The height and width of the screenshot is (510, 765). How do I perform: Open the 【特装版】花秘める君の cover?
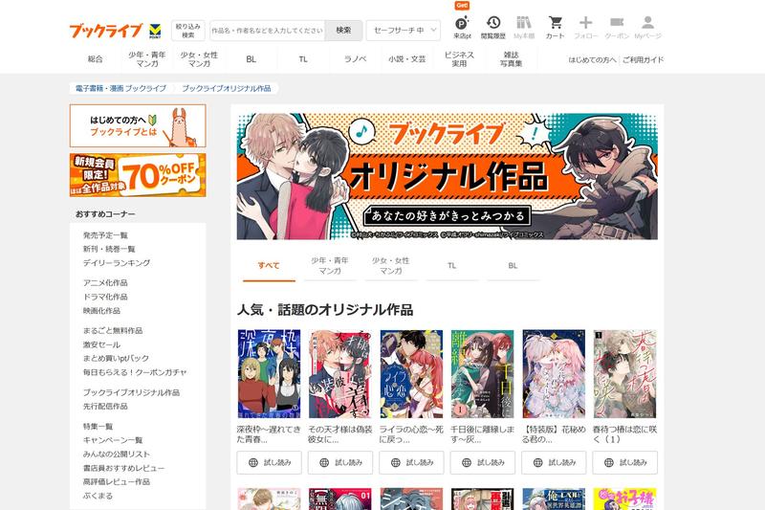pyautogui.click(x=554, y=374)
